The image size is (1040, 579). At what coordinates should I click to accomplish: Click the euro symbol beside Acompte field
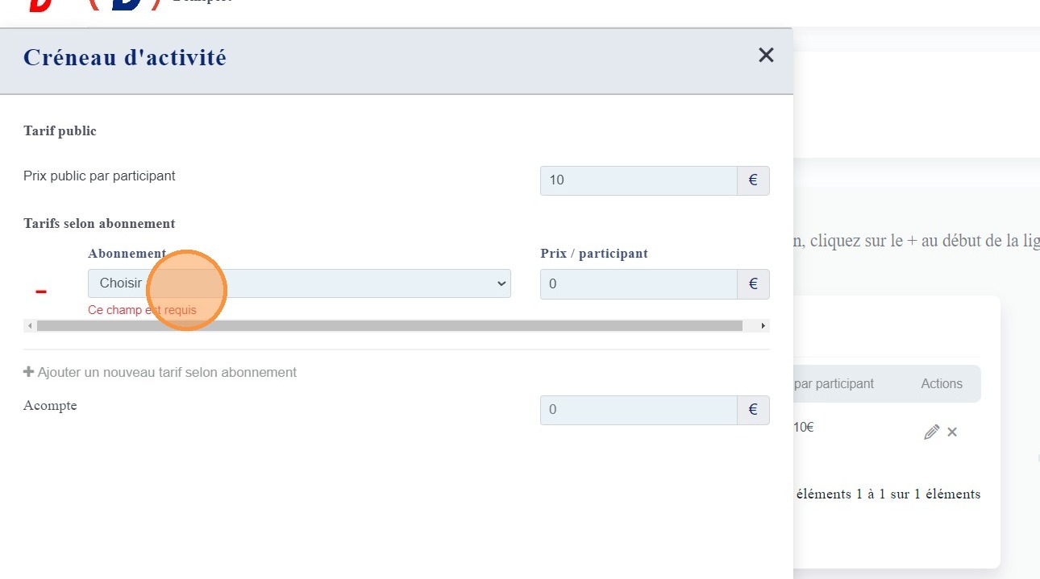click(x=753, y=410)
